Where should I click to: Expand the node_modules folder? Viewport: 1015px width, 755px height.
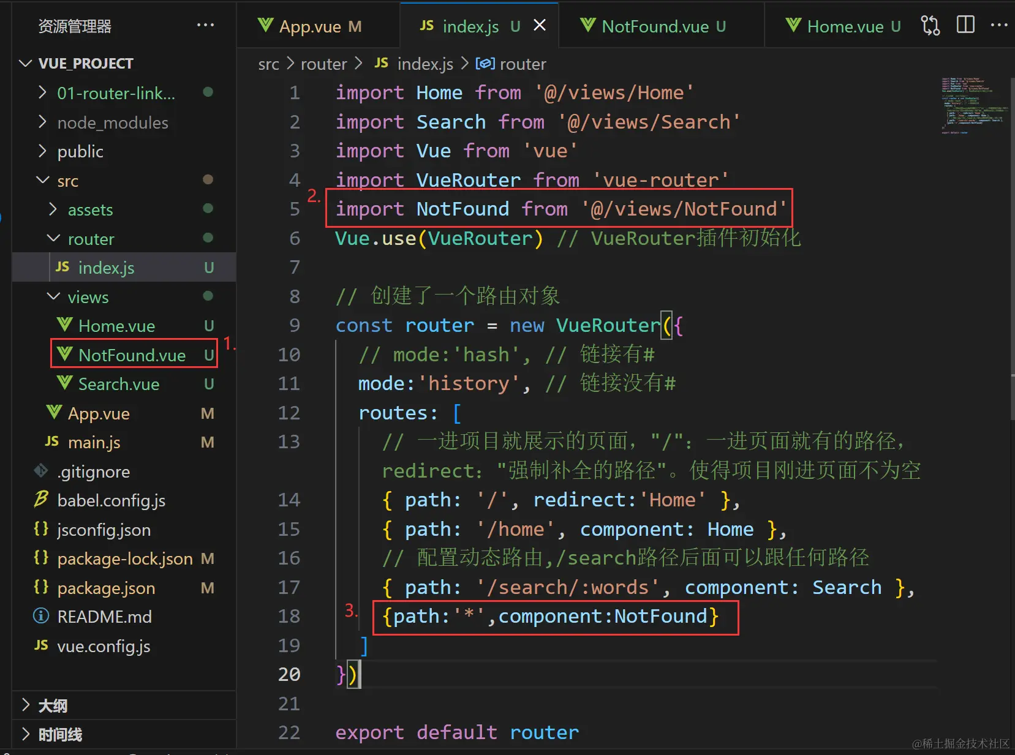pyautogui.click(x=42, y=122)
